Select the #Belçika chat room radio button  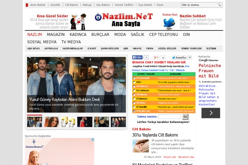(x=134, y=103)
